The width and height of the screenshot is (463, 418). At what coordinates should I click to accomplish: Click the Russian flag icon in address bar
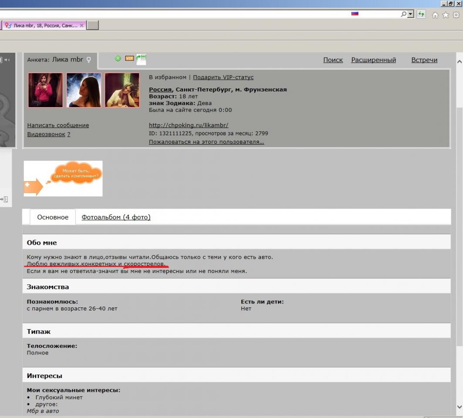pyautogui.click(x=355, y=14)
